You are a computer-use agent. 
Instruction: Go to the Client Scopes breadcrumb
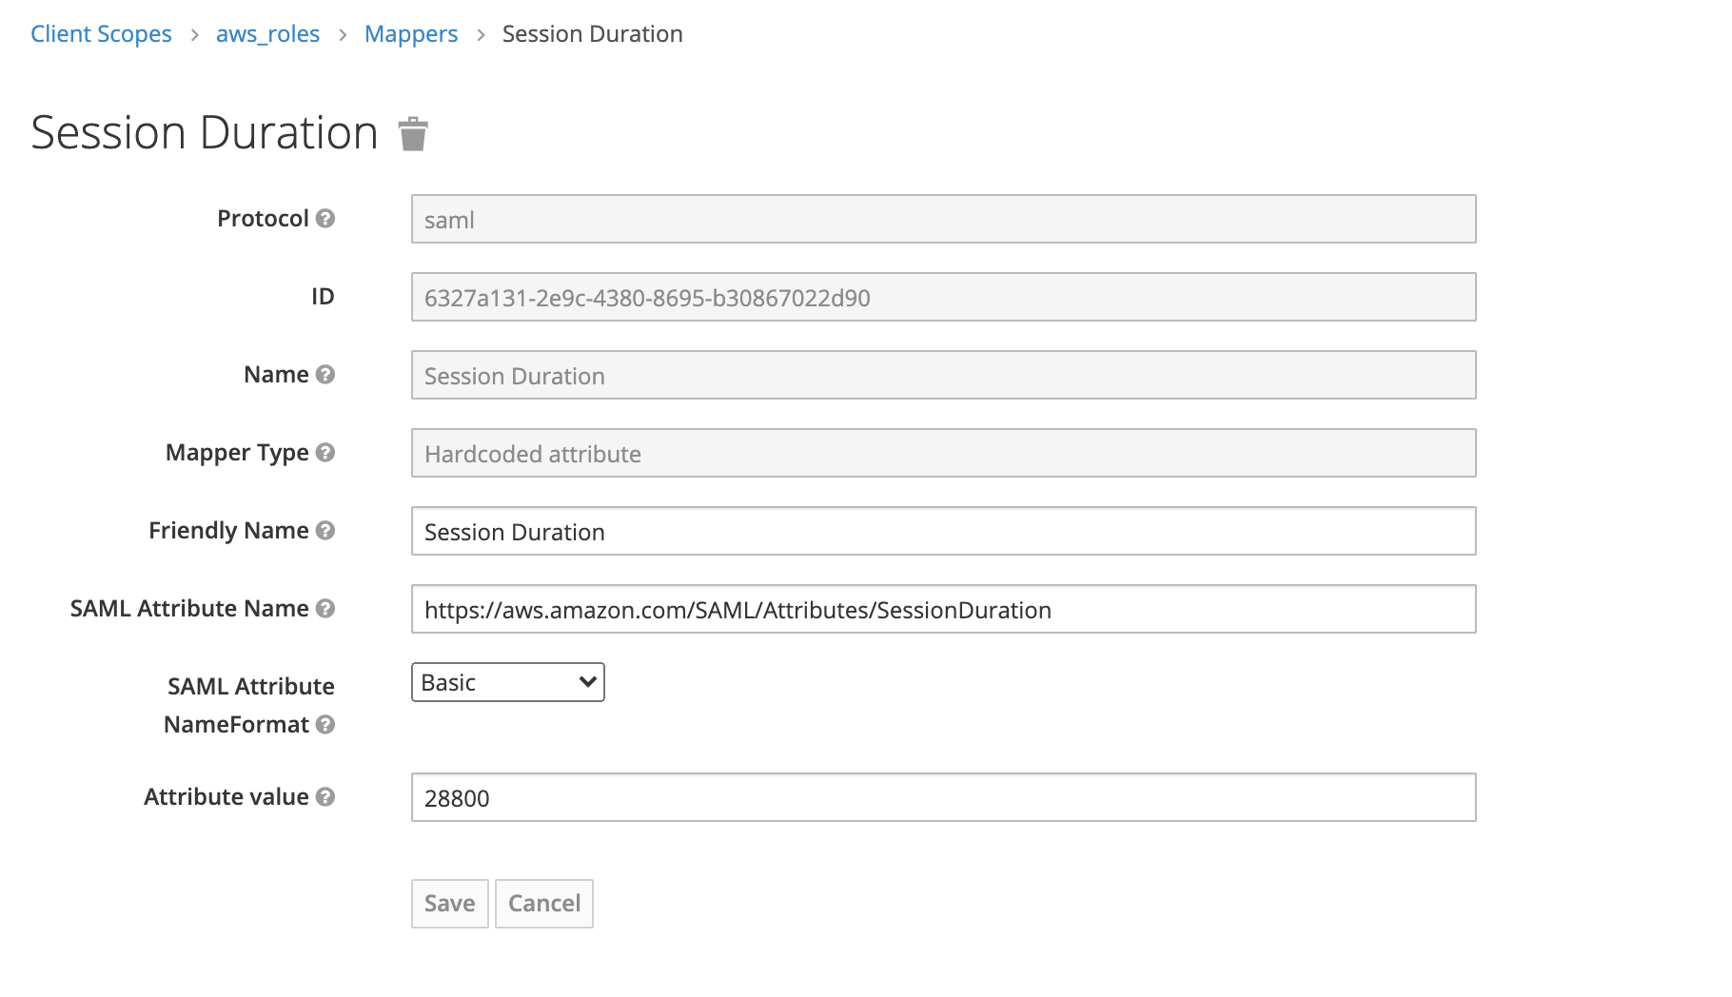coord(101,34)
